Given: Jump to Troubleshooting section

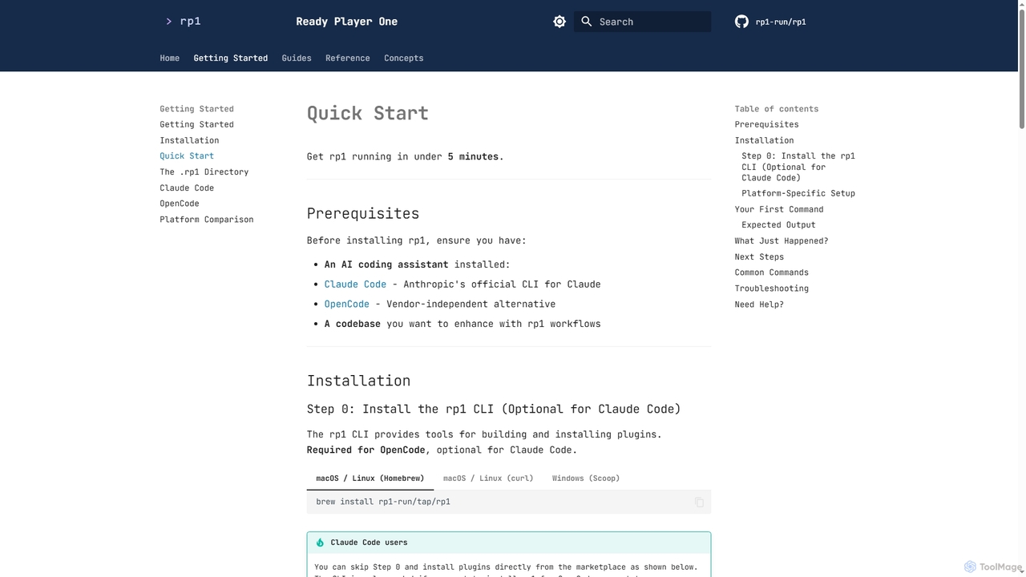Looking at the screenshot, I should 772,288.
